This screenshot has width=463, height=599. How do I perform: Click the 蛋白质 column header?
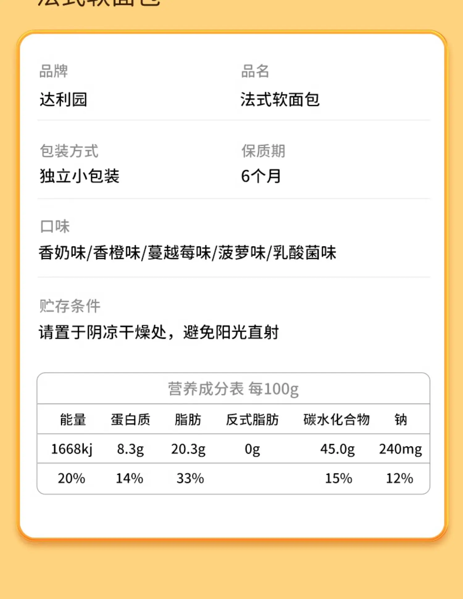[x=131, y=420]
